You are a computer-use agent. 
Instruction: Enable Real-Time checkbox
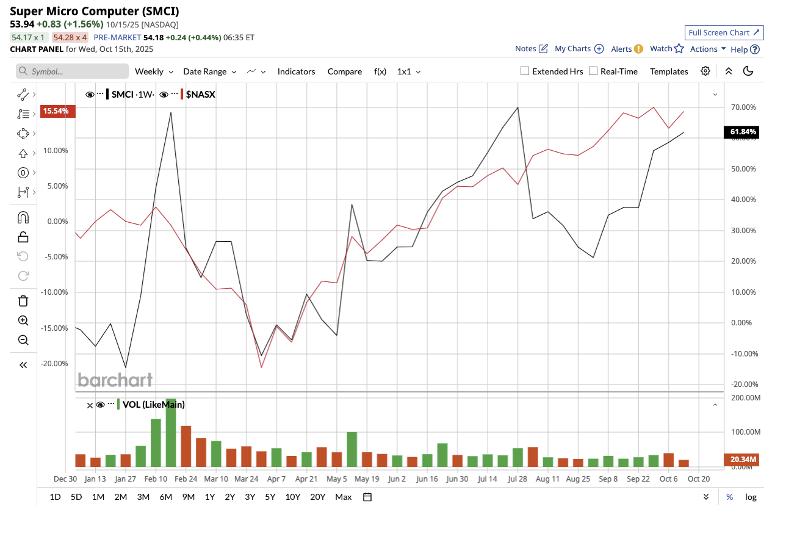pyautogui.click(x=593, y=71)
